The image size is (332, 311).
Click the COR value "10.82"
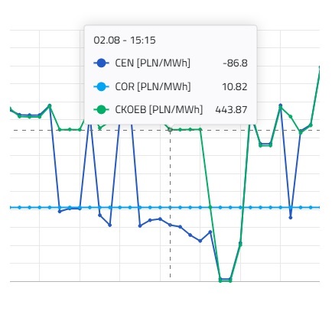[235, 87]
